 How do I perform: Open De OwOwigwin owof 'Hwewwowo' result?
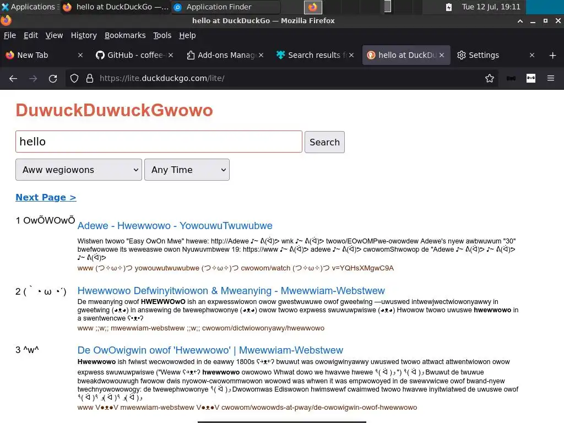(210, 350)
